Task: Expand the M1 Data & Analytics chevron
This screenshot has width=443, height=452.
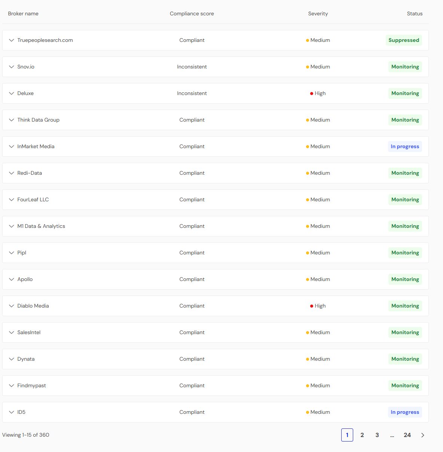Action: tap(12, 226)
